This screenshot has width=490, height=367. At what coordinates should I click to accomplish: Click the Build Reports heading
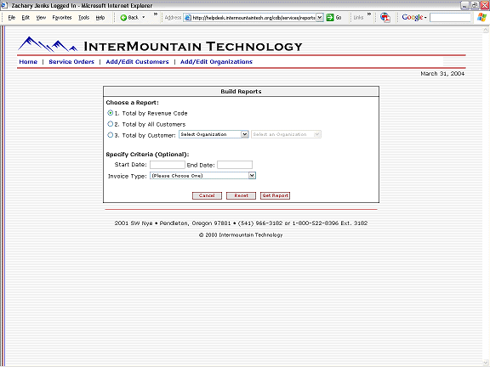click(241, 92)
